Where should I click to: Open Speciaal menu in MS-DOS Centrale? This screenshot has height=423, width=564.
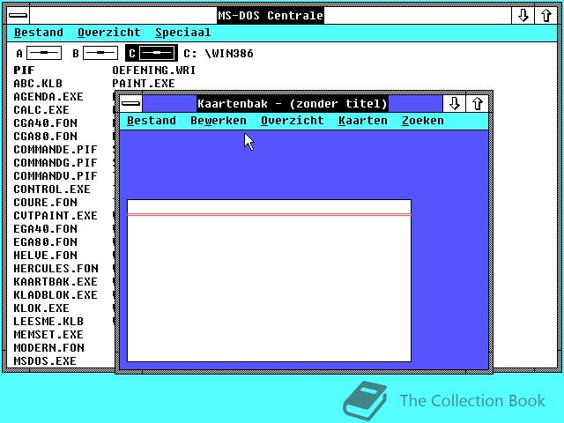coord(182,33)
